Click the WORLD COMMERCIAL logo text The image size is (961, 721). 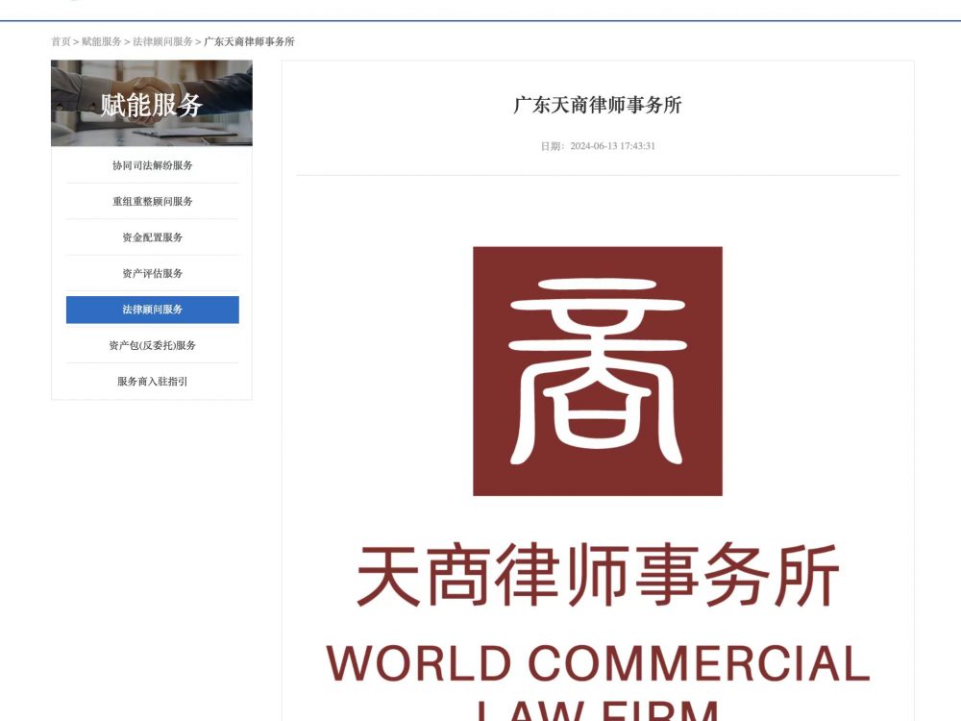pos(598,663)
